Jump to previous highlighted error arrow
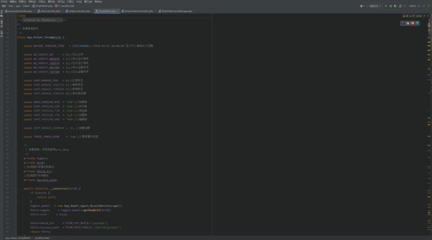 click(x=424, y=16)
